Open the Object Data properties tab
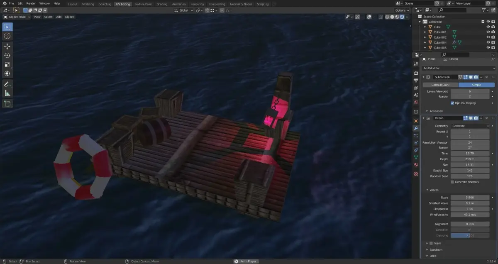Screen dimensions: 498x264 (416, 157)
